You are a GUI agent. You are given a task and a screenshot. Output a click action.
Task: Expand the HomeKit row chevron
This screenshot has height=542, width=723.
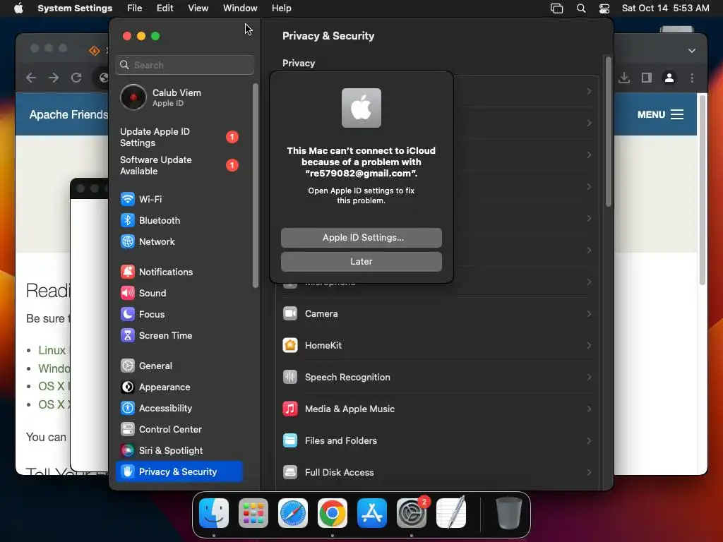click(589, 346)
